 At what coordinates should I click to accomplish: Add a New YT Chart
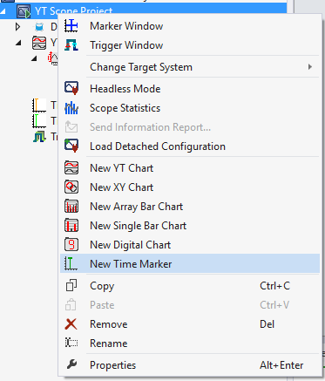tap(190, 167)
